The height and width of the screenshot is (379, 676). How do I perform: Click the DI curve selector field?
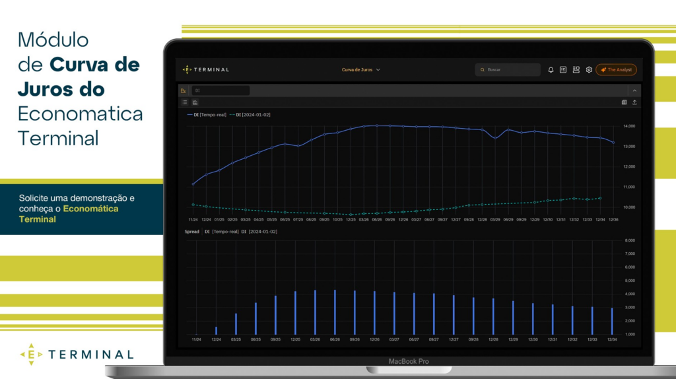220,90
